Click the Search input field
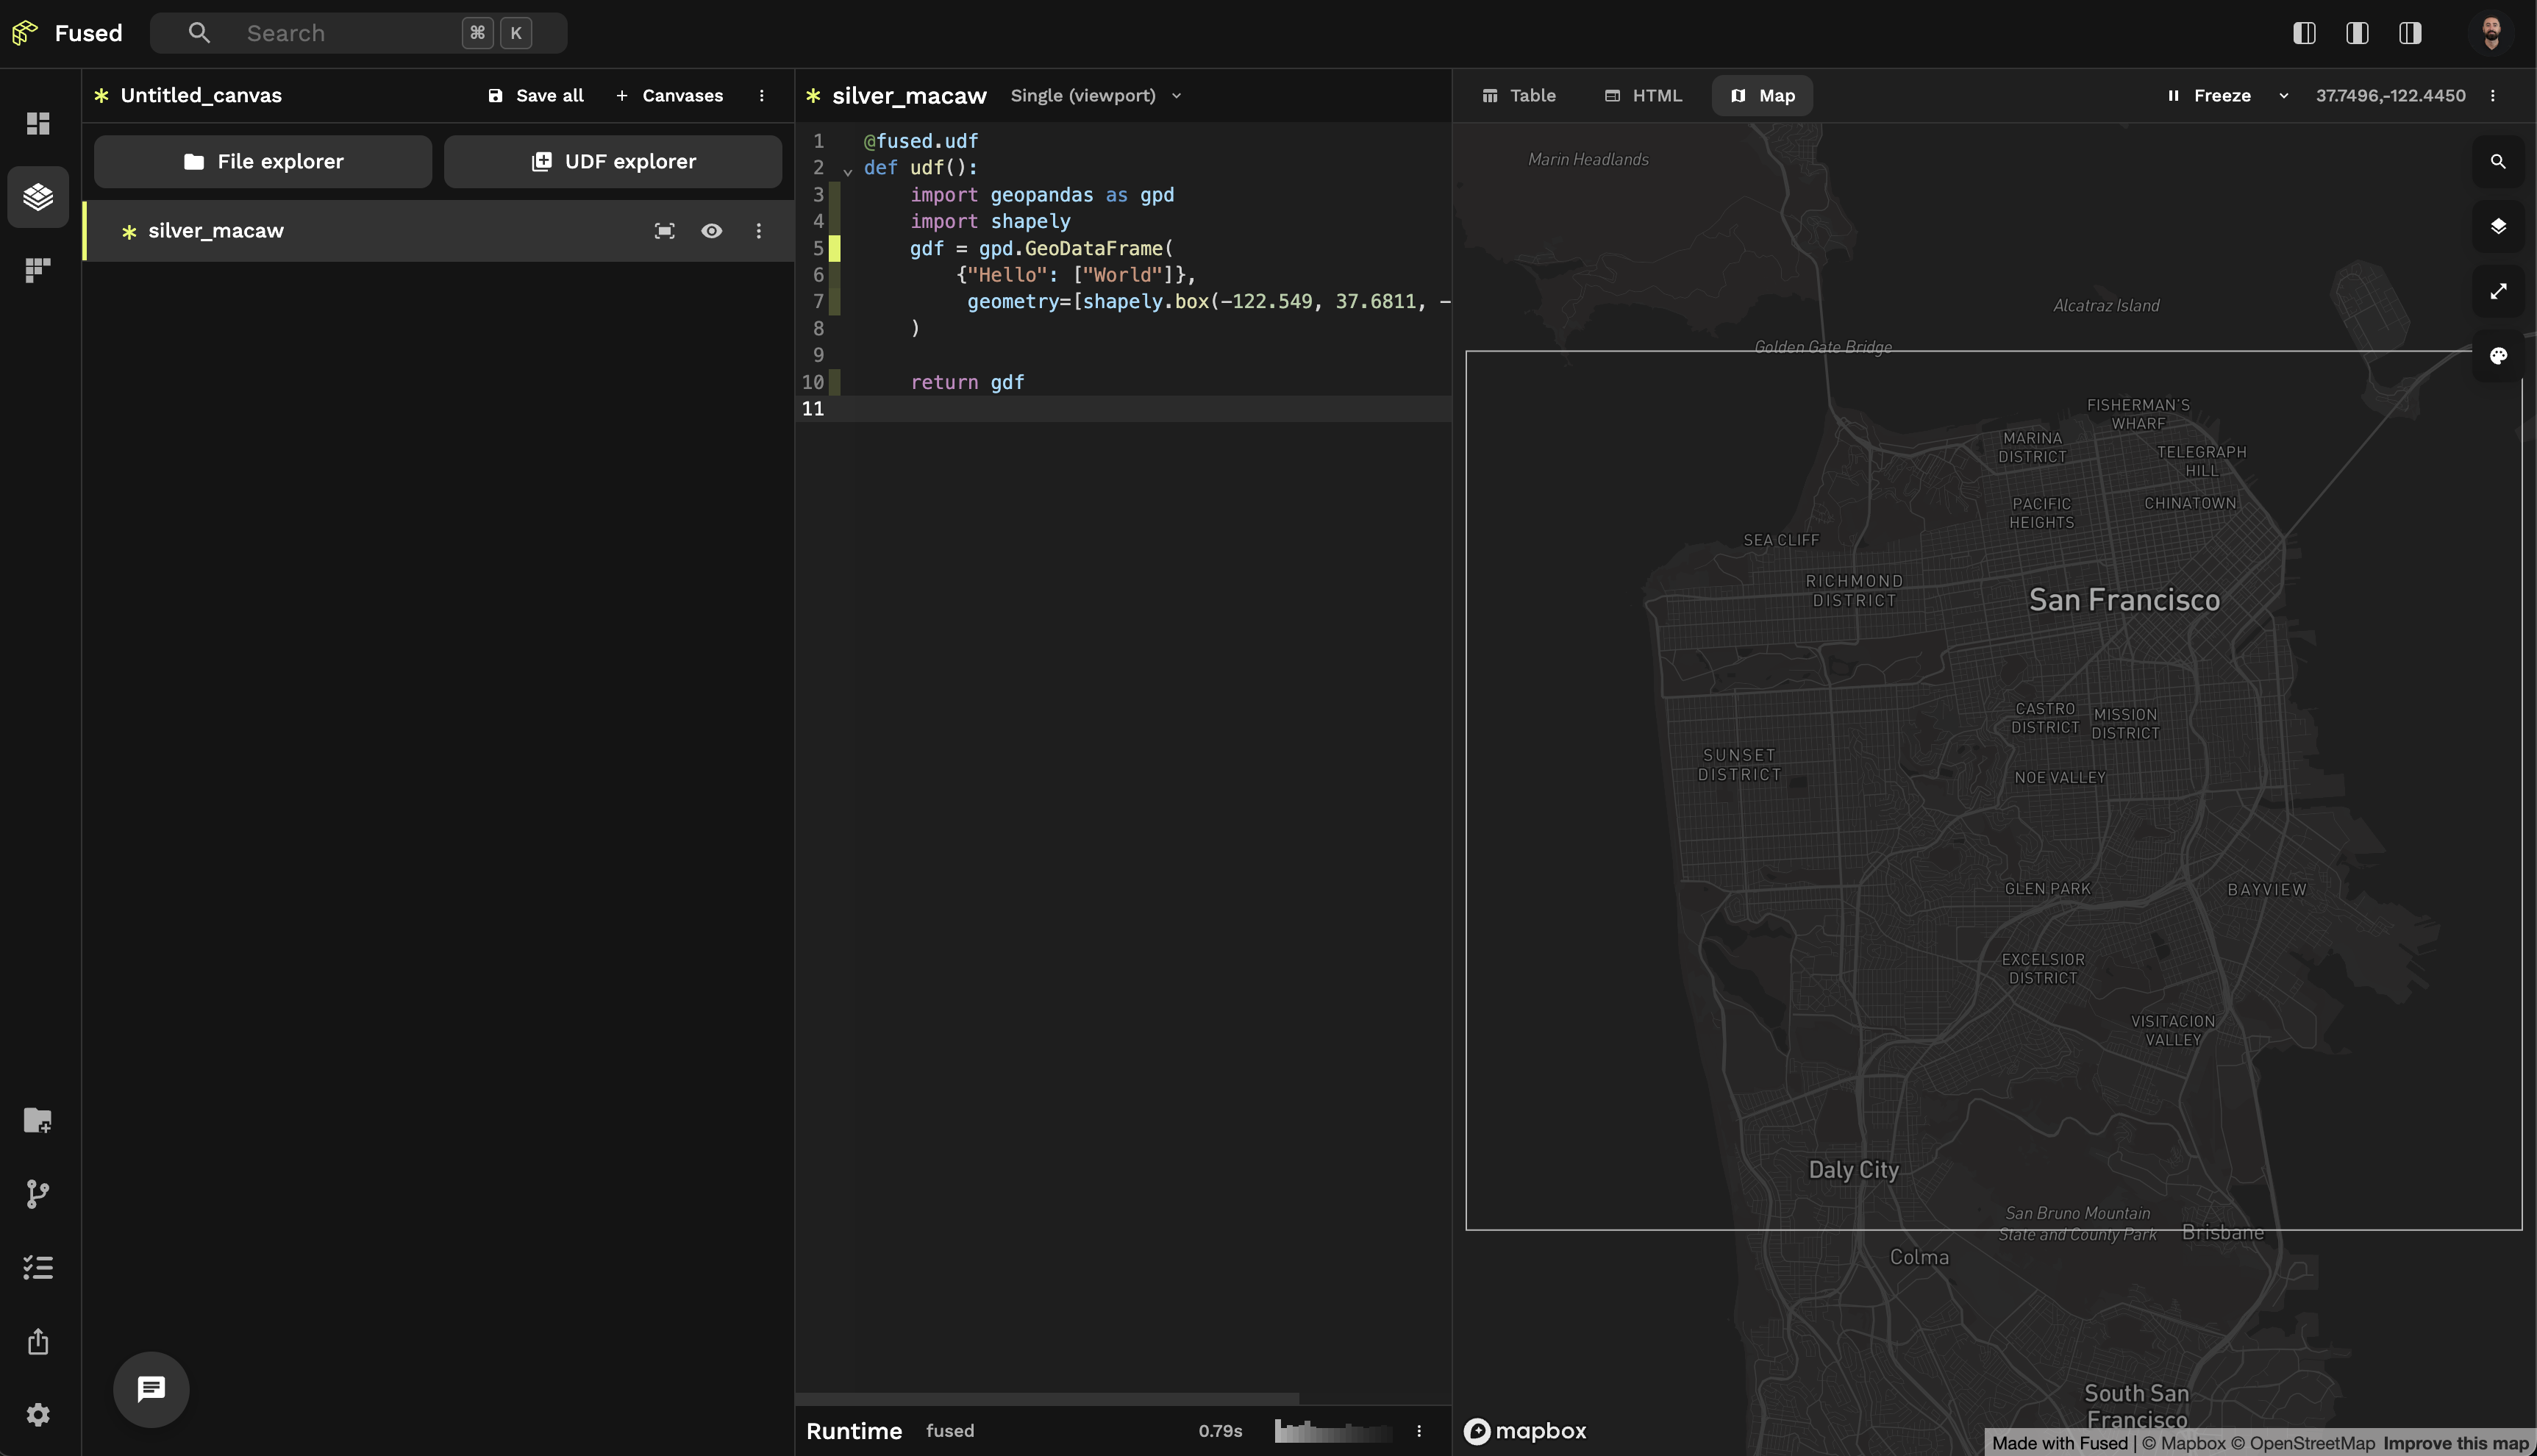Screen dimensions: 2537x1456 pyautogui.click(x=340, y=33)
